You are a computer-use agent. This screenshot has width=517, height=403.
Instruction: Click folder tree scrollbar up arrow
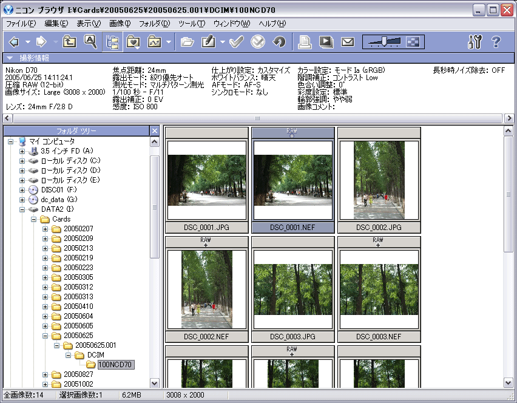pos(155,142)
